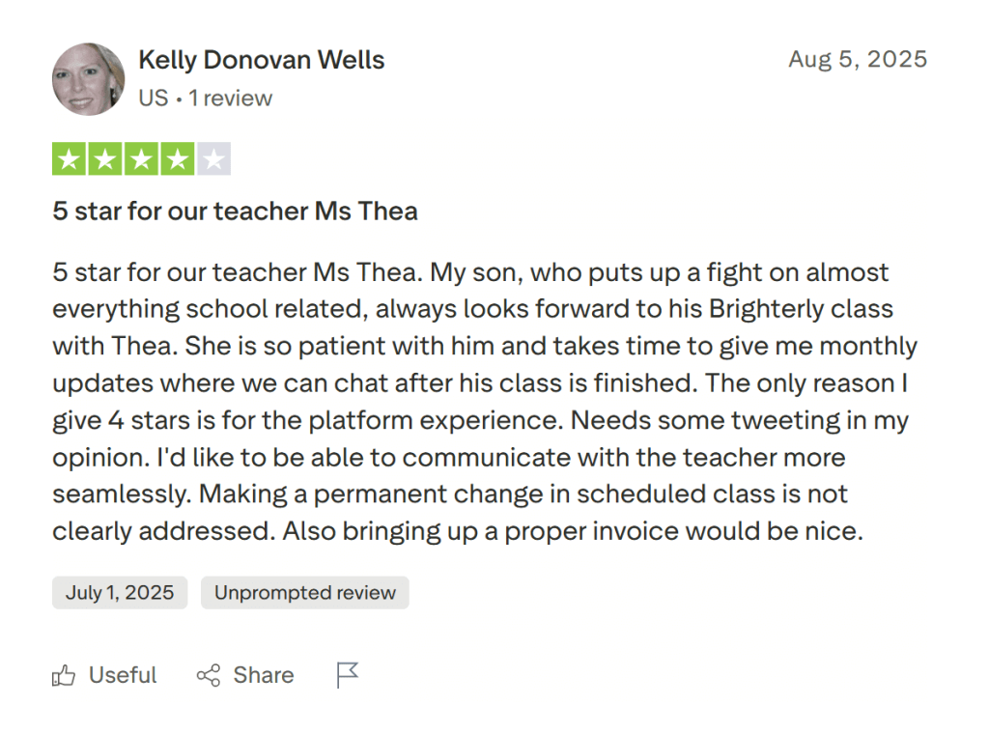Click the fourth green star in the rating

tap(179, 157)
